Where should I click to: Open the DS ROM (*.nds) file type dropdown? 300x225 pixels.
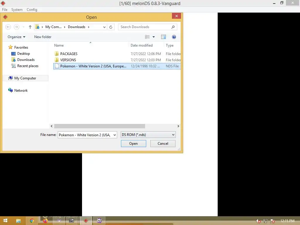tap(148, 135)
